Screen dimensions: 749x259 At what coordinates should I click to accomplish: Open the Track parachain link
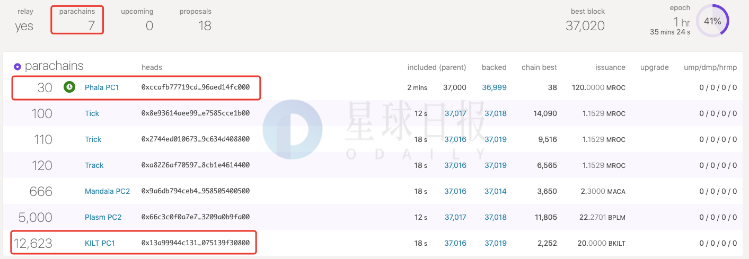click(94, 165)
